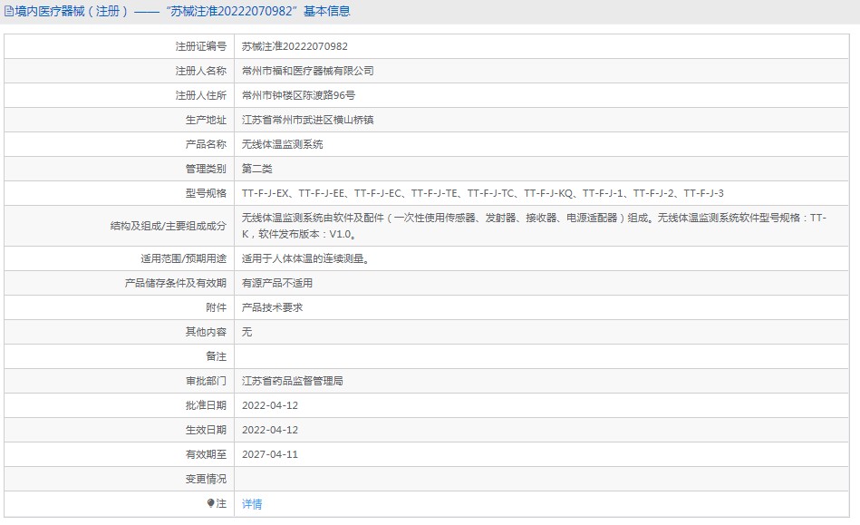Screen dimensions: 860x525
Task: Click the label 结构及组成/主要组成成分
Action: pyautogui.click(x=168, y=226)
